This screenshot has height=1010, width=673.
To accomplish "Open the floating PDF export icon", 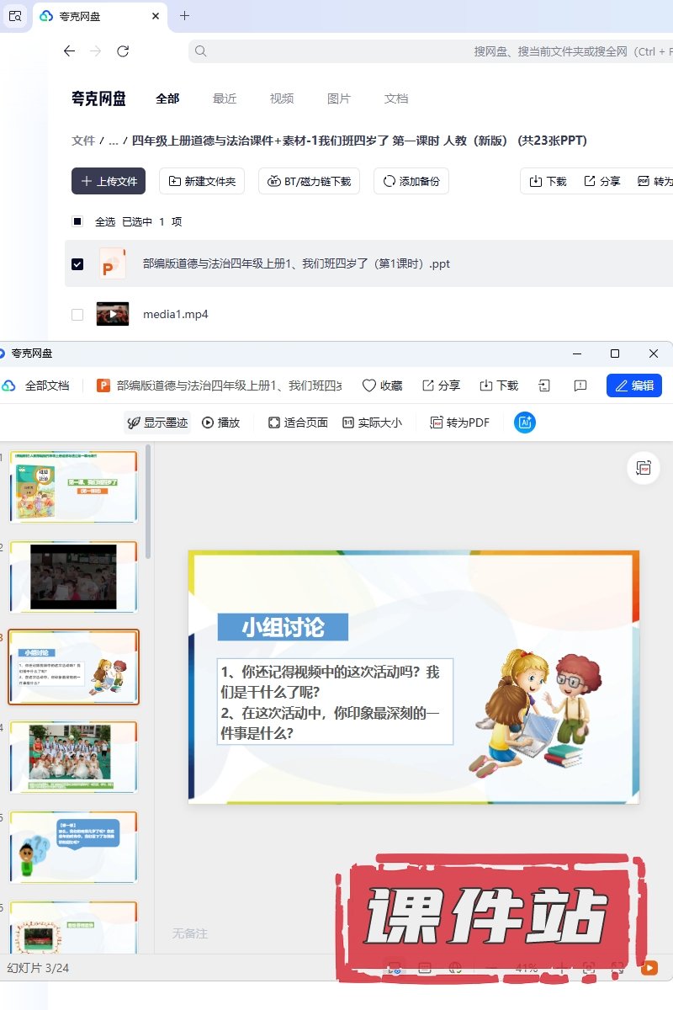I will coord(644,468).
